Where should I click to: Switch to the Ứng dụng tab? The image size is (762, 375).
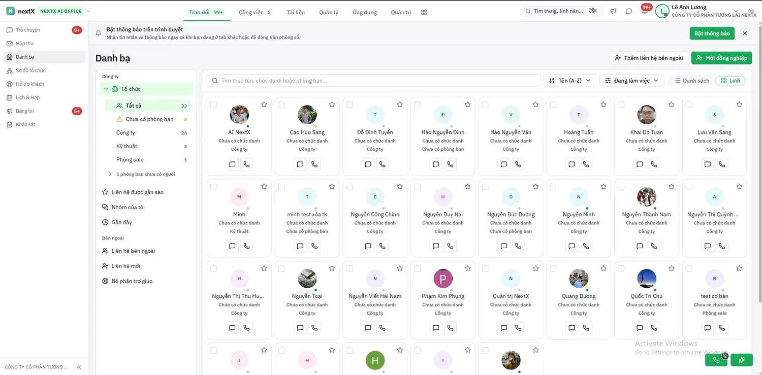(365, 12)
